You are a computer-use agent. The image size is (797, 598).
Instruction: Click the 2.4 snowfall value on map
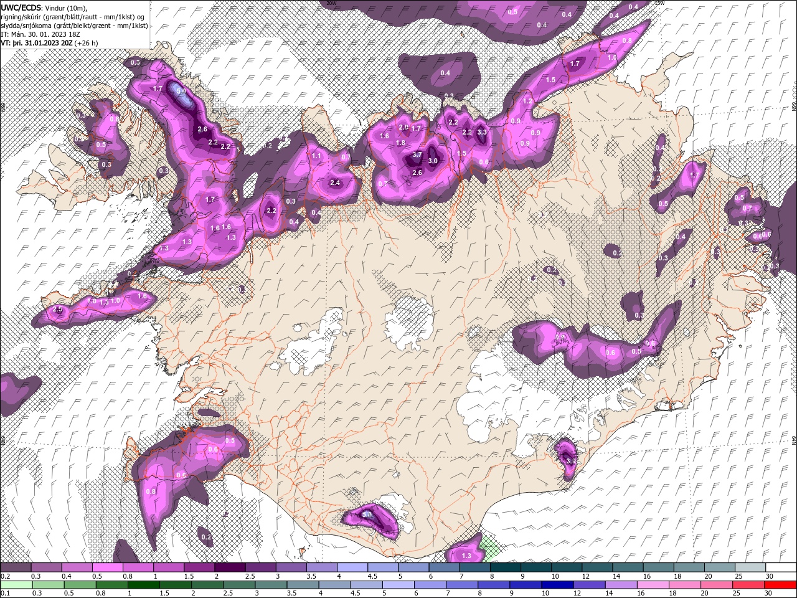[335, 183]
